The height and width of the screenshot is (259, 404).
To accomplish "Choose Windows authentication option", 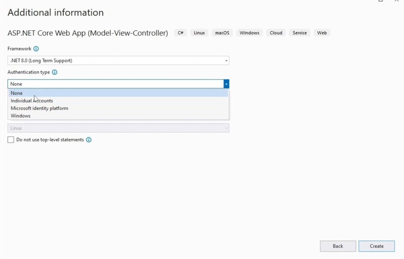I will [118, 116].
